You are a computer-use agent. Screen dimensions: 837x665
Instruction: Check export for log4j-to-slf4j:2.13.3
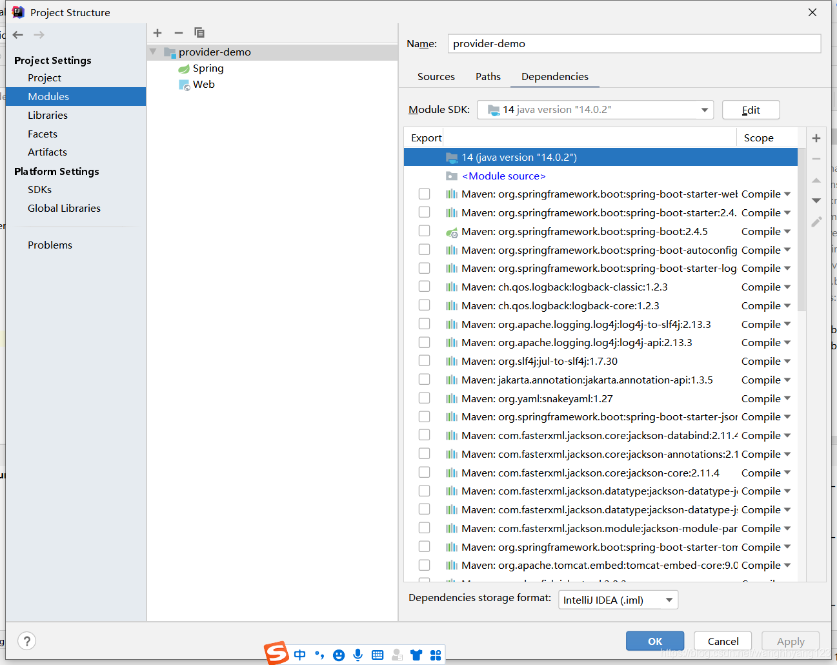point(424,324)
